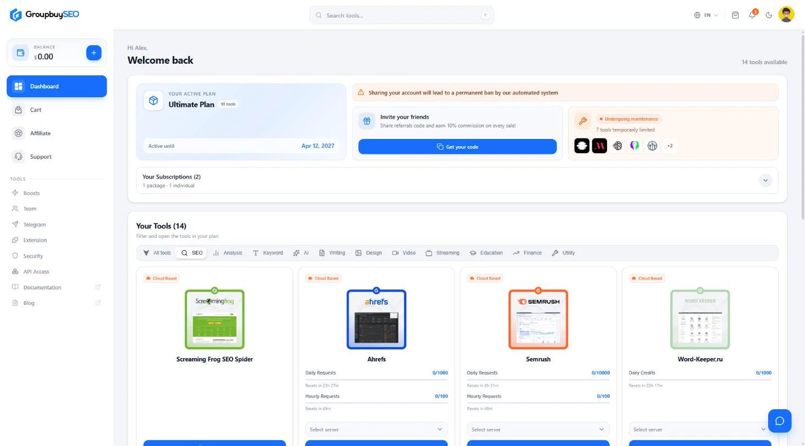Click the Get your code button
The height and width of the screenshot is (446, 805).
[457, 147]
